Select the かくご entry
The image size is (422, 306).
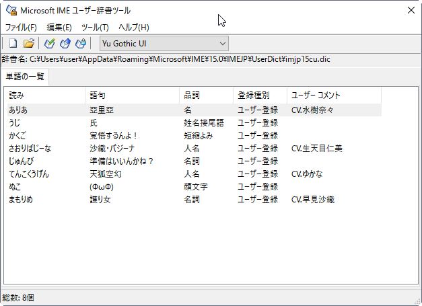pos(17,136)
